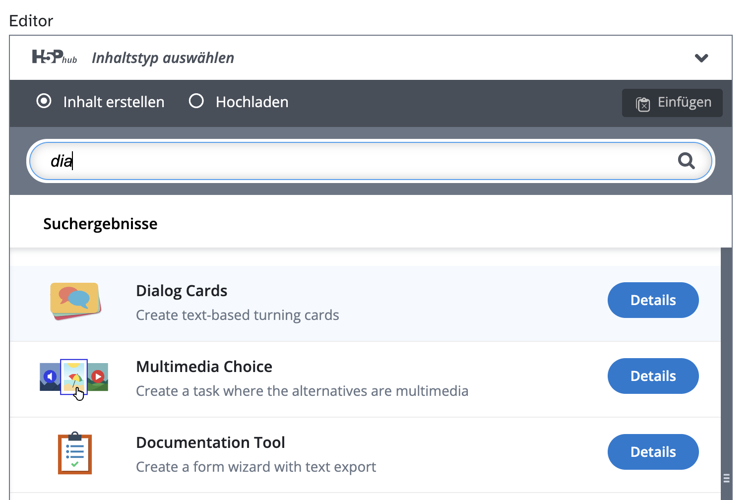756x500 pixels.
Task: Click the Dialog Cards icon
Action: pyautogui.click(x=75, y=301)
